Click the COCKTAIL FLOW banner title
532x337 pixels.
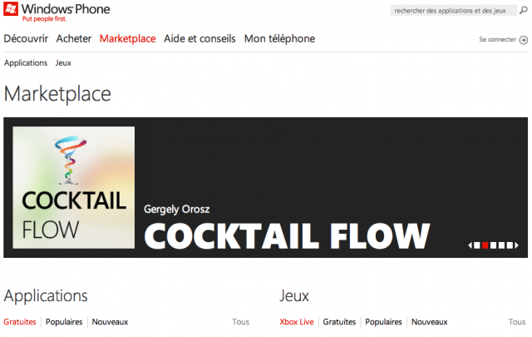point(287,236)
